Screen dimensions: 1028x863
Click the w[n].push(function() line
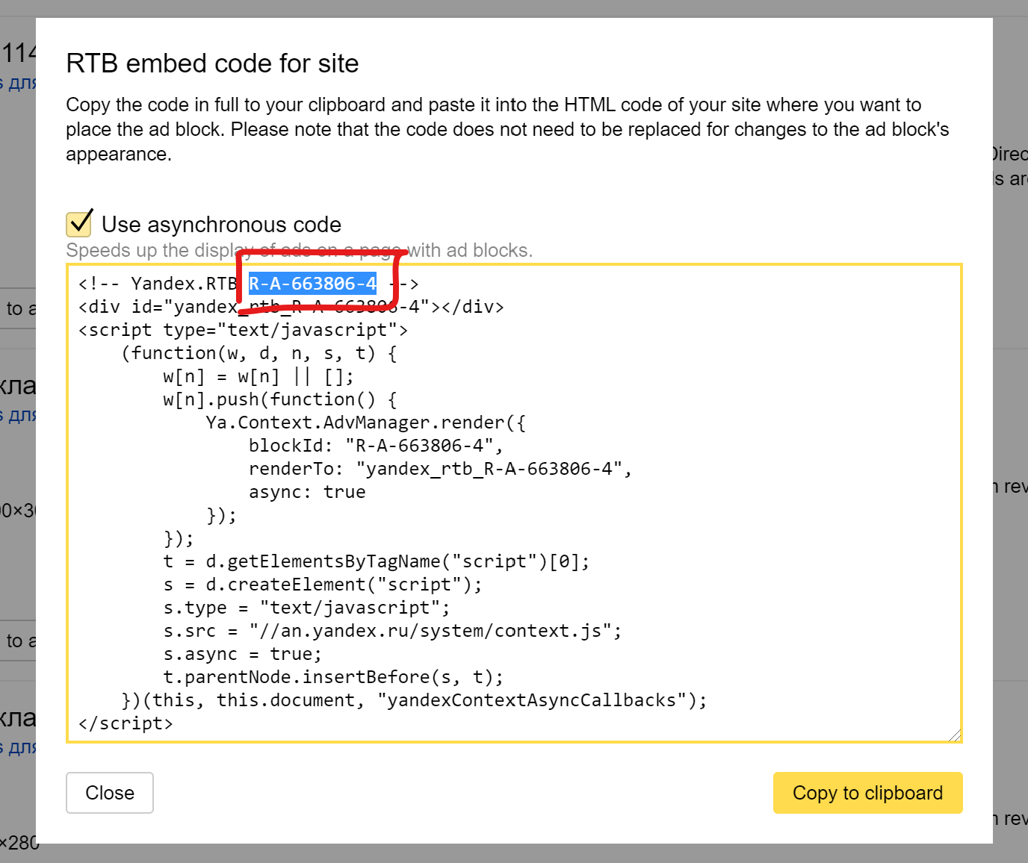280,399
